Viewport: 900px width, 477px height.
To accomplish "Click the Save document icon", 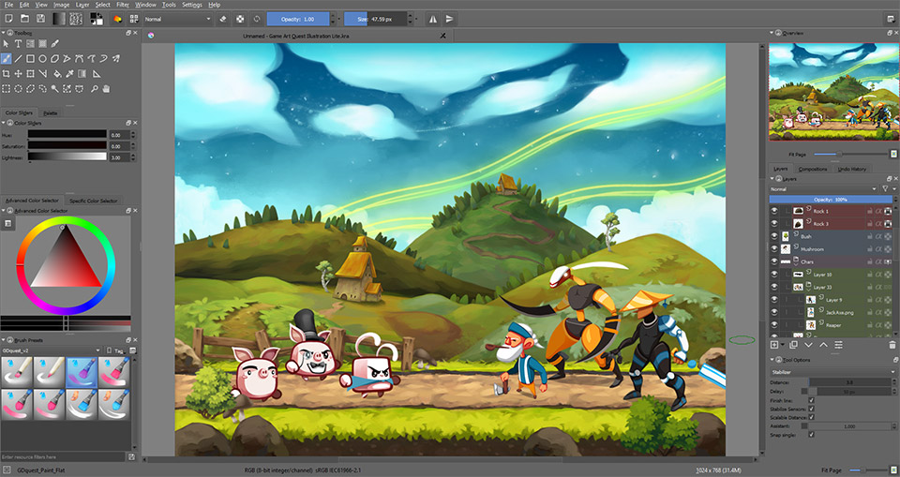I will (x=40, y=18).
